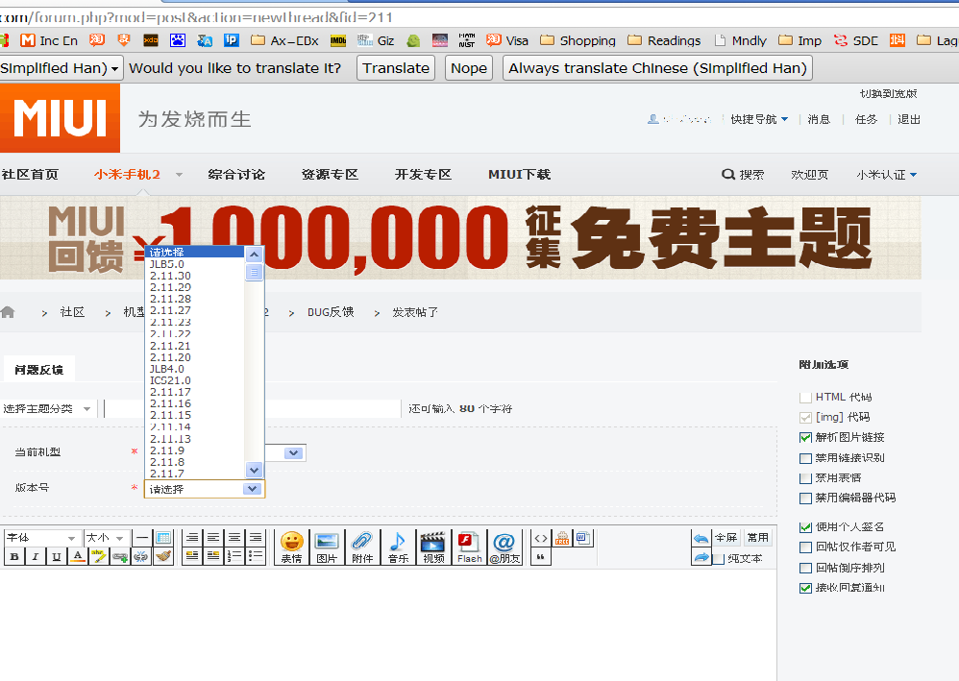Mention a friend with @朋友
Image resolution: width=959 pixels, height=681 pixels.
click(504, 547)
